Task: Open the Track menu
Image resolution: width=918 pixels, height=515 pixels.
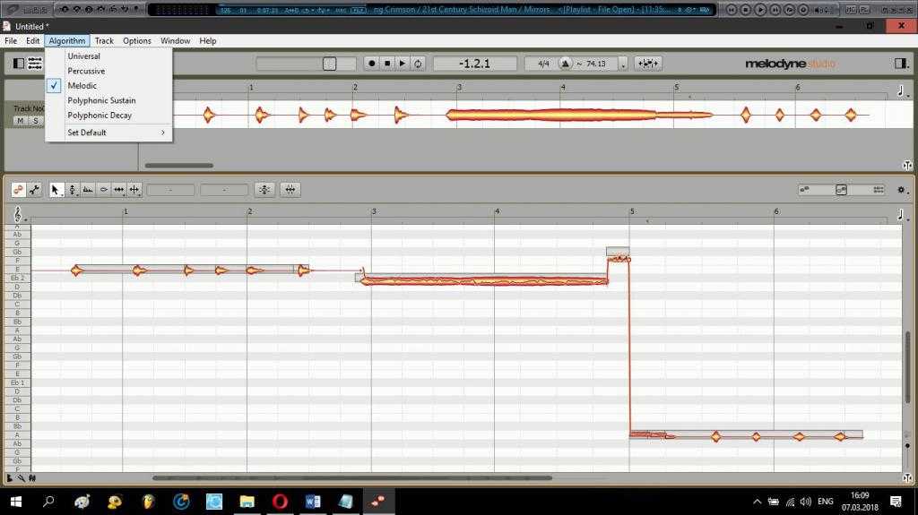Action: coord(104,41)
